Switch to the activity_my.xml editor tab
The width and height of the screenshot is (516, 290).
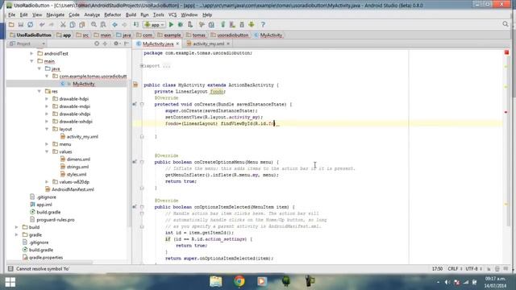(x=208, y=43)
